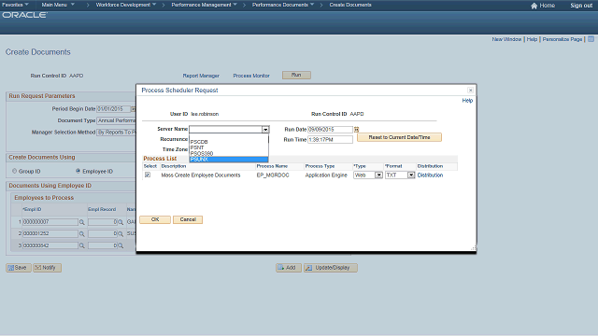This screenshot has height=336, width=598.
Task: Open Performance Management breadcrumb menu
Action: (204, 5)
